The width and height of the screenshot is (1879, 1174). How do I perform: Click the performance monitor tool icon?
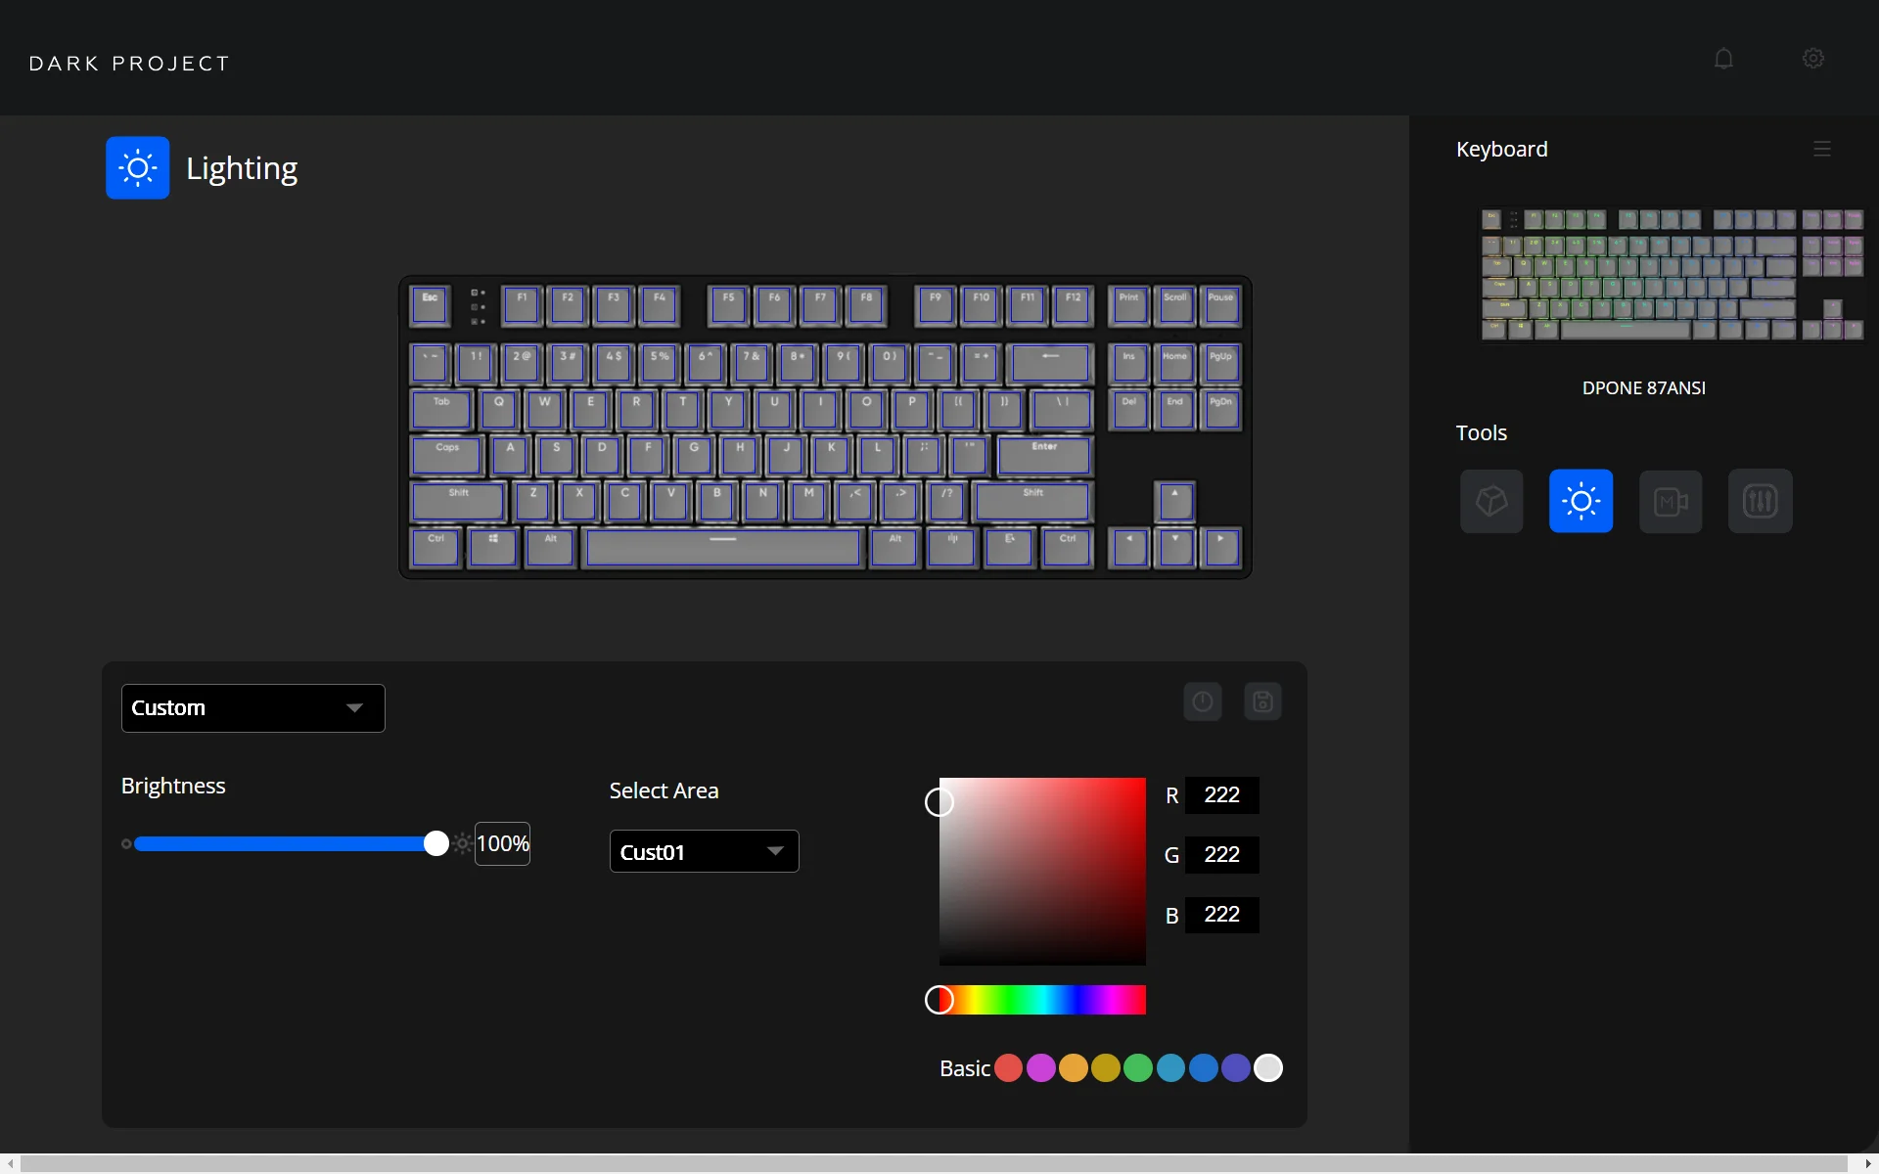[x=1760, y=501]
